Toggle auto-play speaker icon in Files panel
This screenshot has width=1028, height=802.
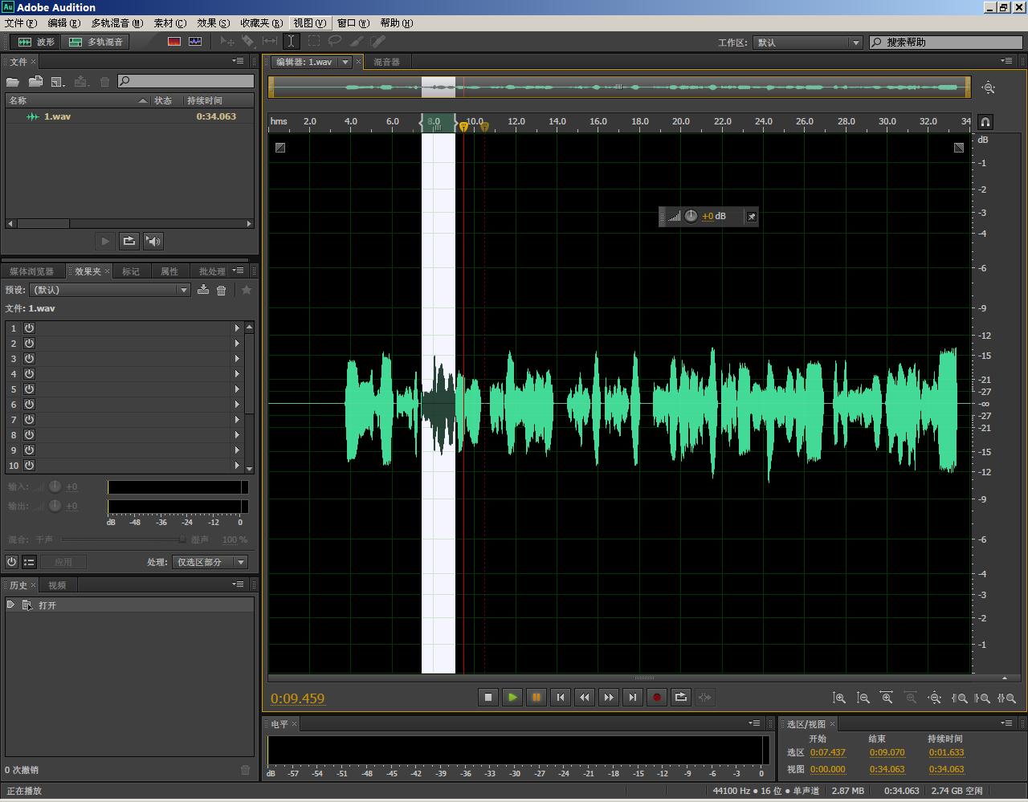click(153, 241)
